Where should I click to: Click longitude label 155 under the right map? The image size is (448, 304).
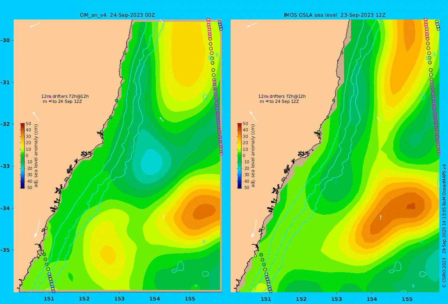(x=407, y=299)
